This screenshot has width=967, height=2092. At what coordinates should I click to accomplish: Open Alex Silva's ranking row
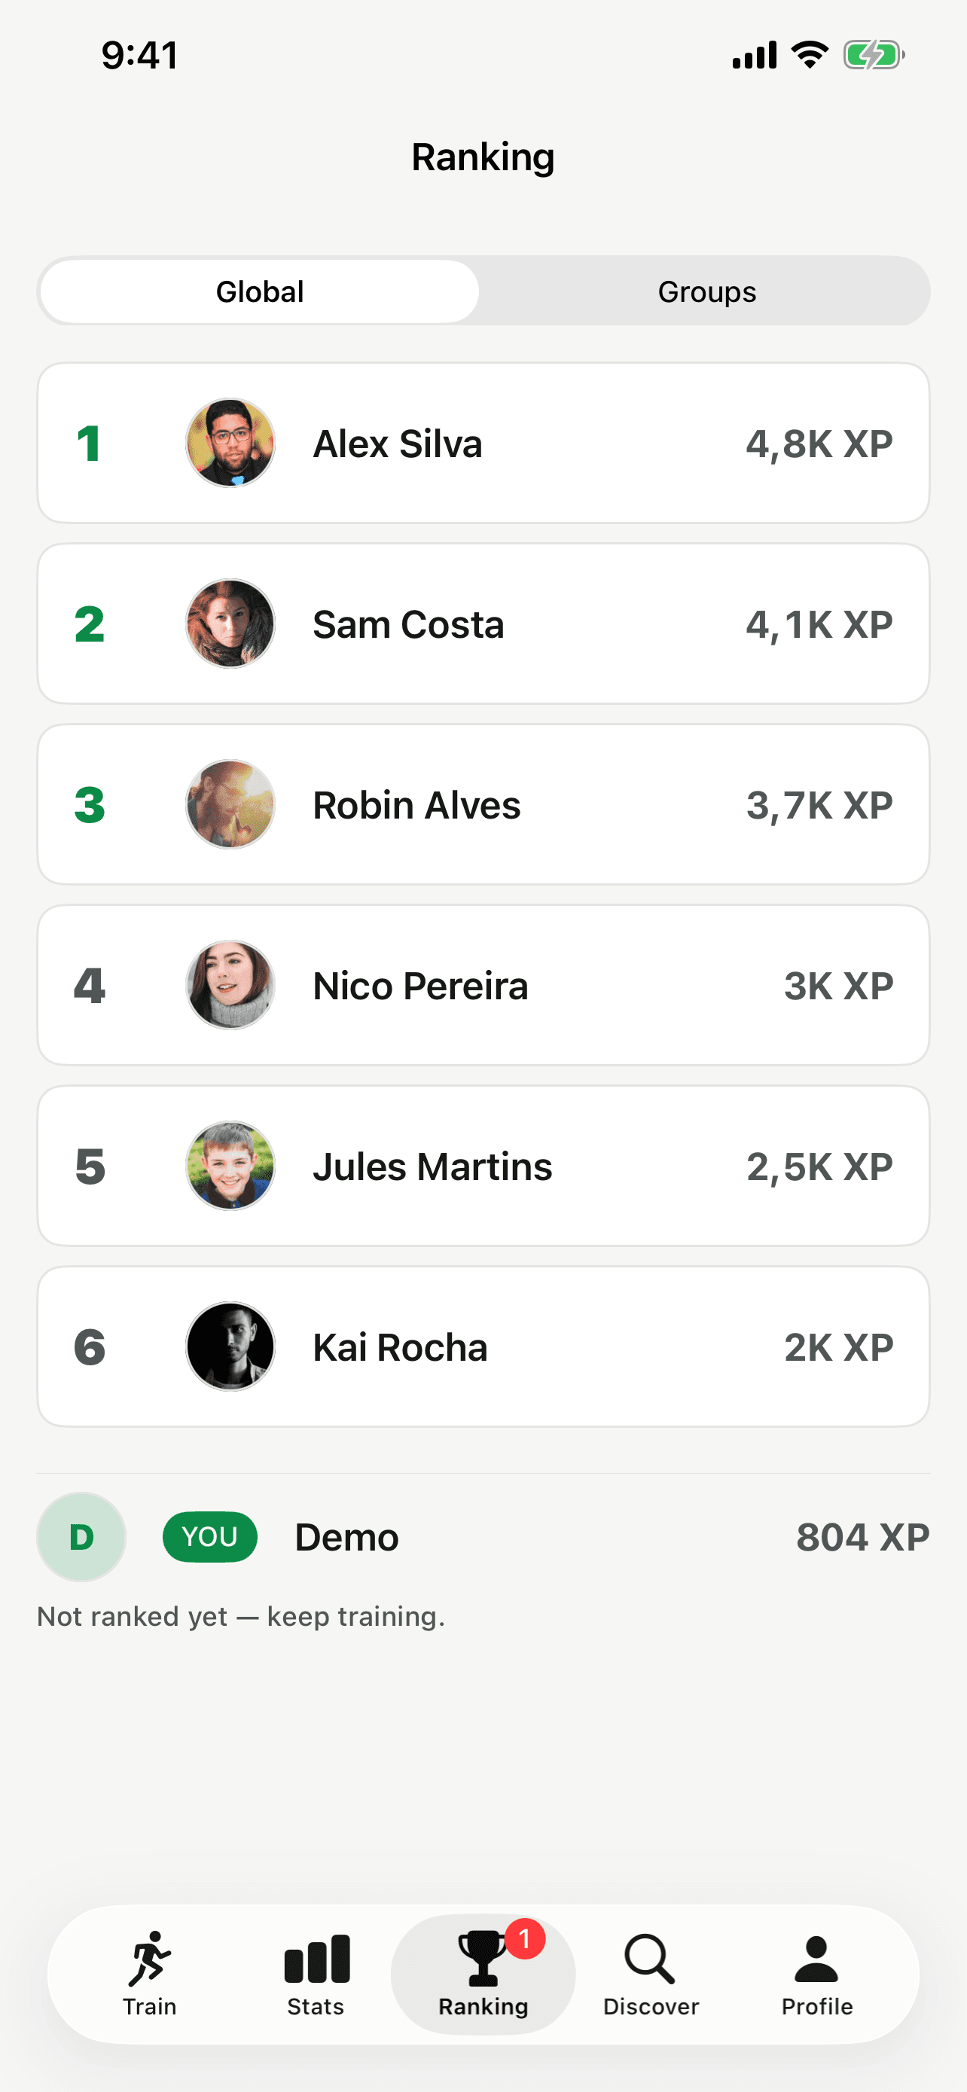click(483, 444)
